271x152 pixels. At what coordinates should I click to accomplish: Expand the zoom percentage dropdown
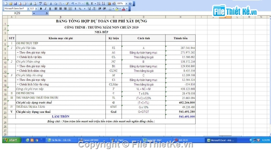[x=126, y=4]
